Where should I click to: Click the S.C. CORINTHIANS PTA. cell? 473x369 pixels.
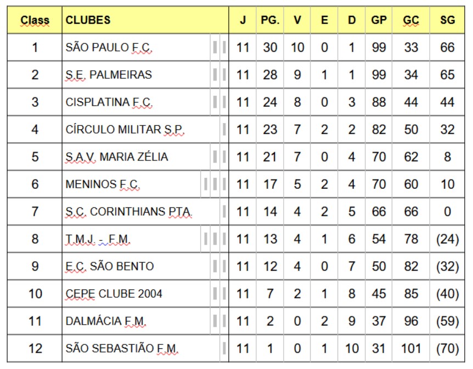pos(129,212)
